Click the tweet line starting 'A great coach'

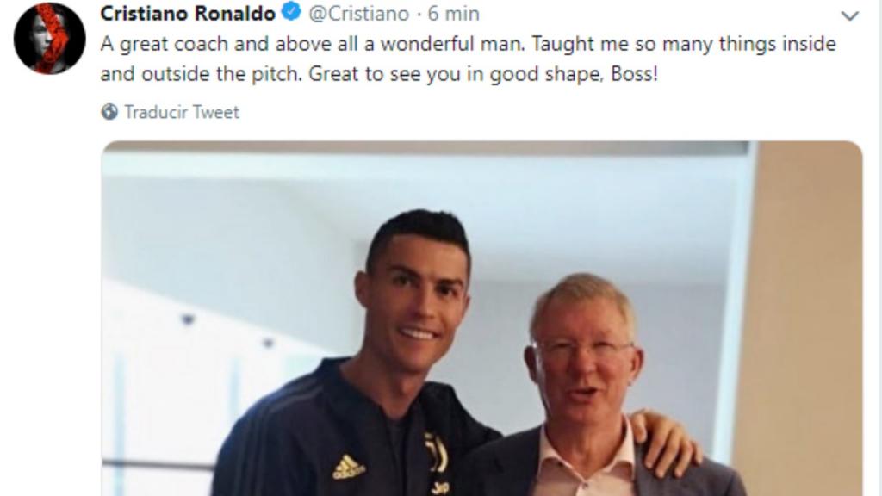[468, 45]
